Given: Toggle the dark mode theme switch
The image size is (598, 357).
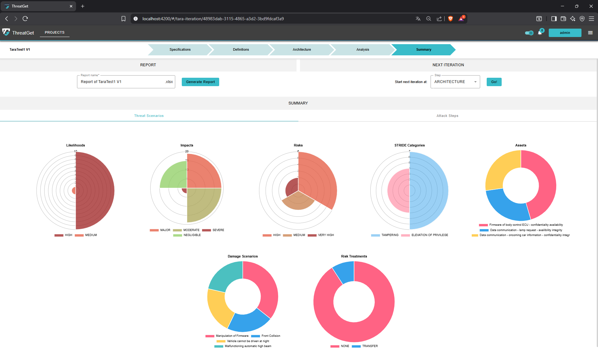Looking at the screenshot, I should click(x=529, y=33).
